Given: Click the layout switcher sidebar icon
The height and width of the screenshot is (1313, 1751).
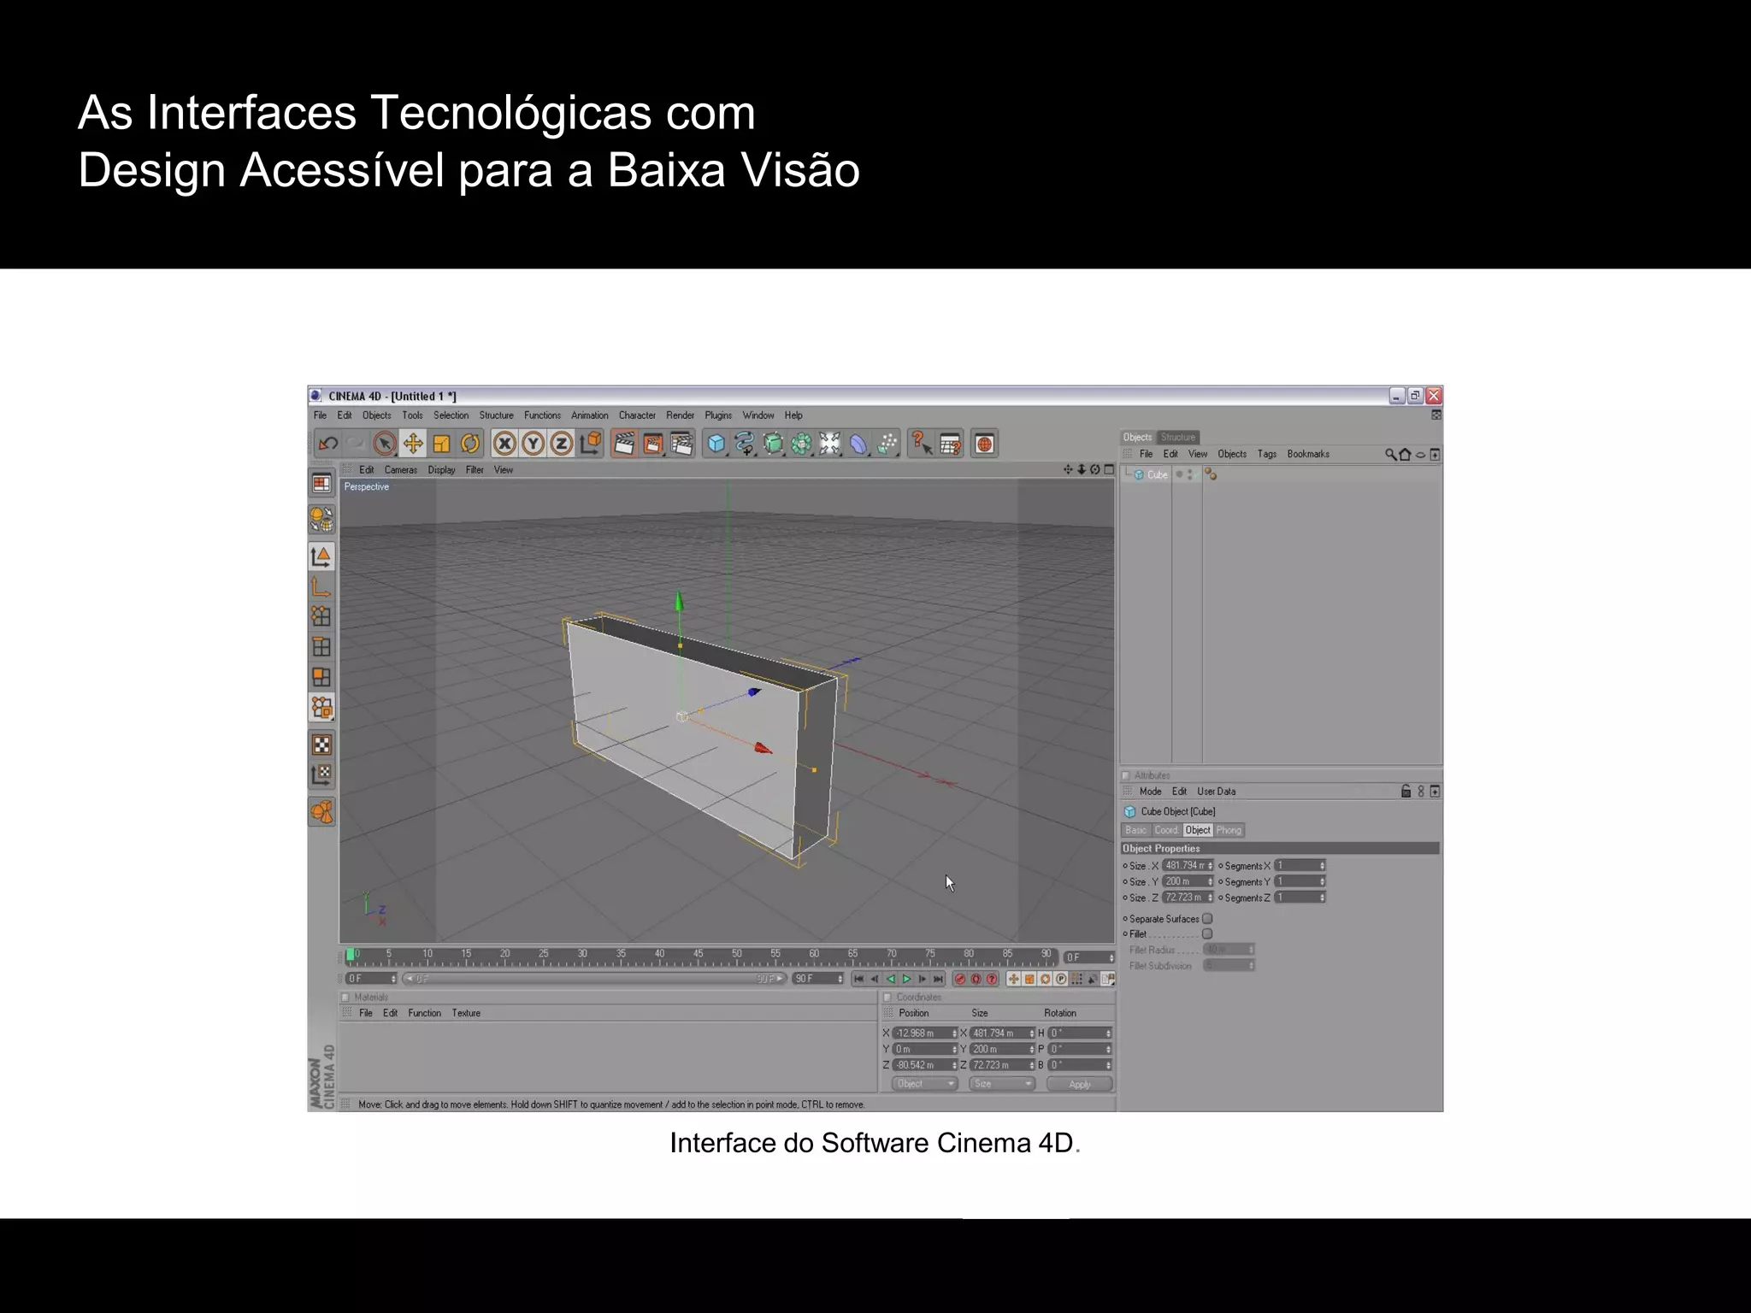Looking at the screenshot, I should tap(321, 484).
